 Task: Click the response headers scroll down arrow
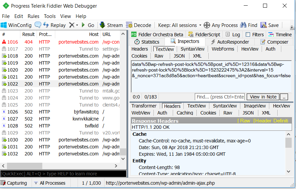point(288,171)
